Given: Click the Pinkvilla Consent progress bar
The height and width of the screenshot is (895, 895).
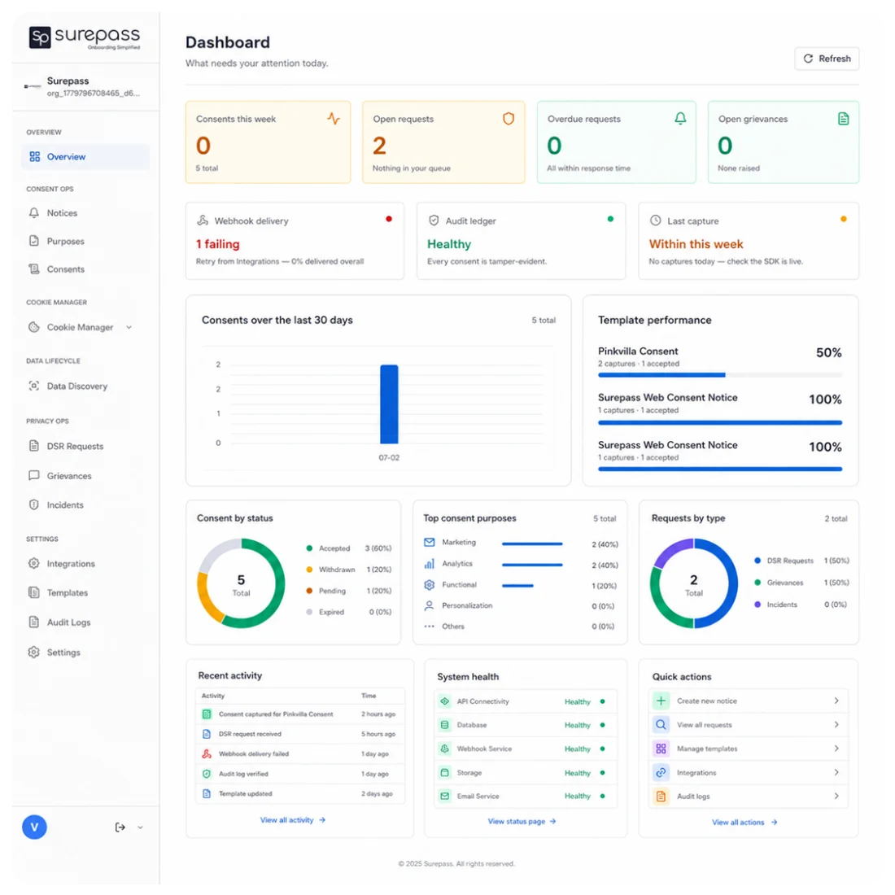Looking at the screenshot, I should click(720, 375).
